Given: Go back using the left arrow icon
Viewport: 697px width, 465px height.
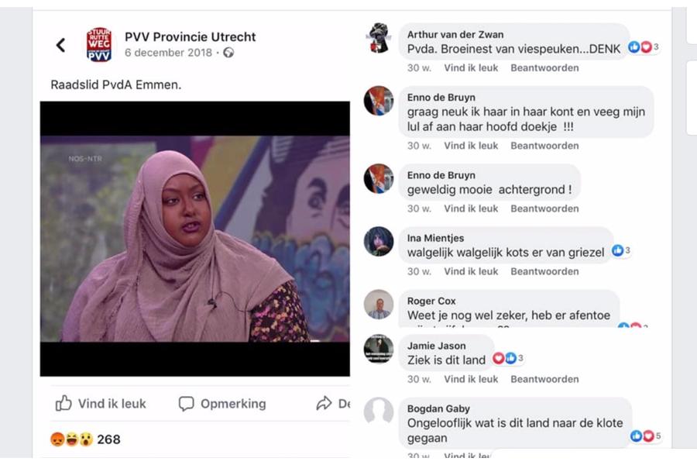Looking at the screenshot, I should 60,44.
